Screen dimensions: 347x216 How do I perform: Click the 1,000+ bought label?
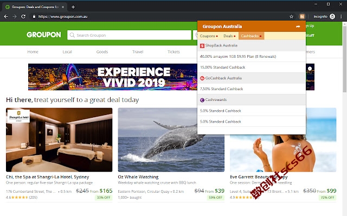click(130, 198)
